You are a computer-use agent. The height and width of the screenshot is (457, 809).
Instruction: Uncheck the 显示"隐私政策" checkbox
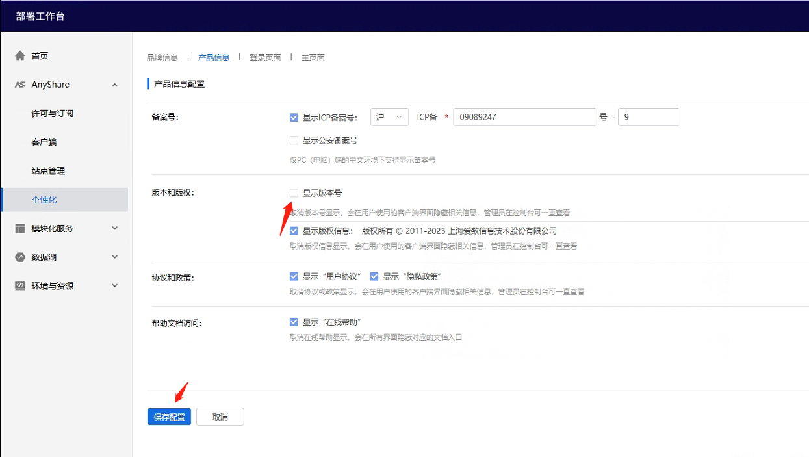pyautogui.click(x=374, y=276)
